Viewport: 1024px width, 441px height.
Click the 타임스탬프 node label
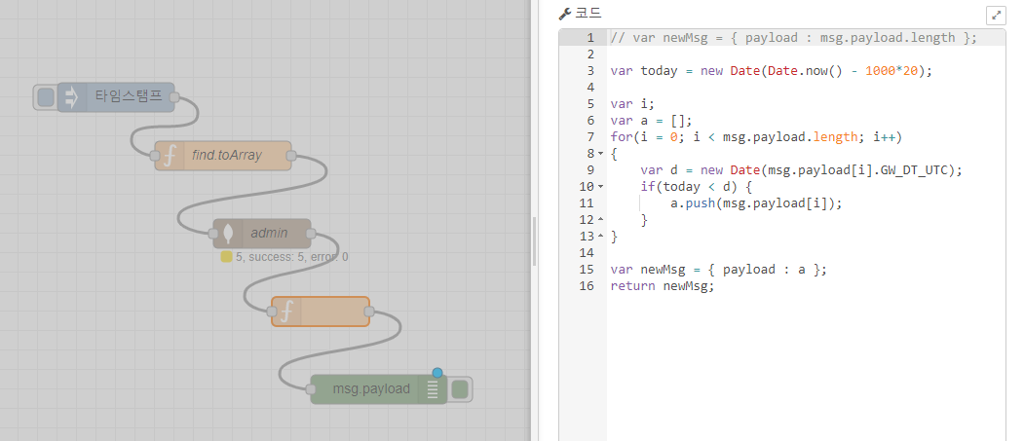tap(129, 97)
